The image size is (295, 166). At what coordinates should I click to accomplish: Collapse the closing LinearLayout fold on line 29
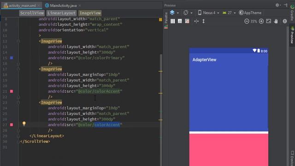18,136
